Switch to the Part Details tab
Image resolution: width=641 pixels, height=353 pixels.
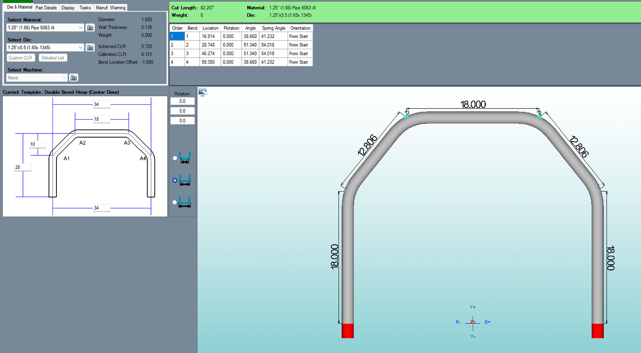46,8
